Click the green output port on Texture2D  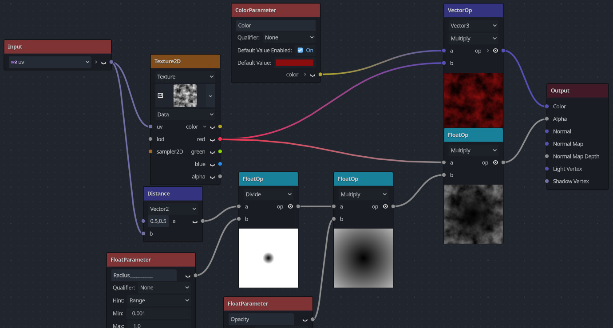(x=220, y=152)
